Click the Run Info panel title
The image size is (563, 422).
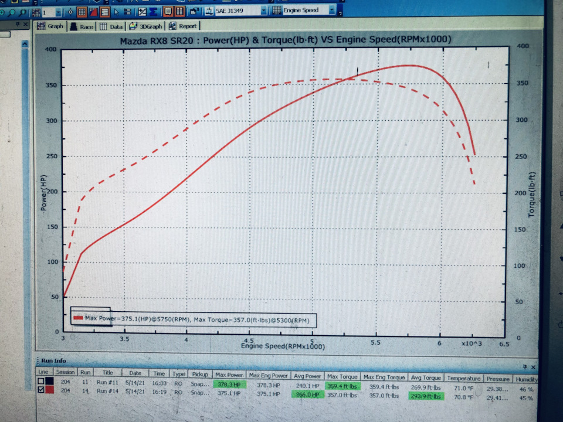pos(53,360)
